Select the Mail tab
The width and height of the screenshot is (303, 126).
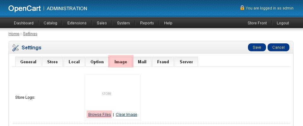(142, 62)
